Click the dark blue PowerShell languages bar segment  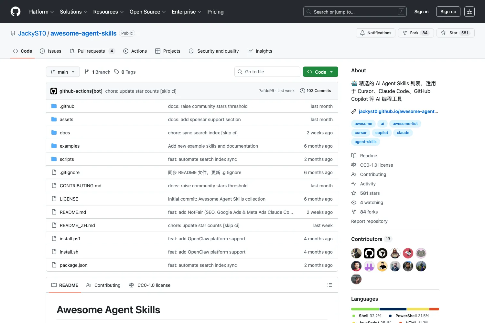tap(393, 309)
